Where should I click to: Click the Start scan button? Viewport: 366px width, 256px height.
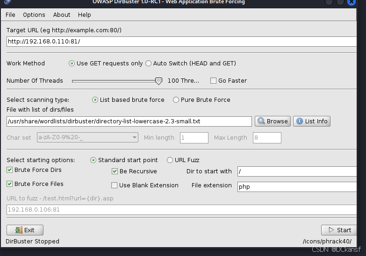pos(339,230)
